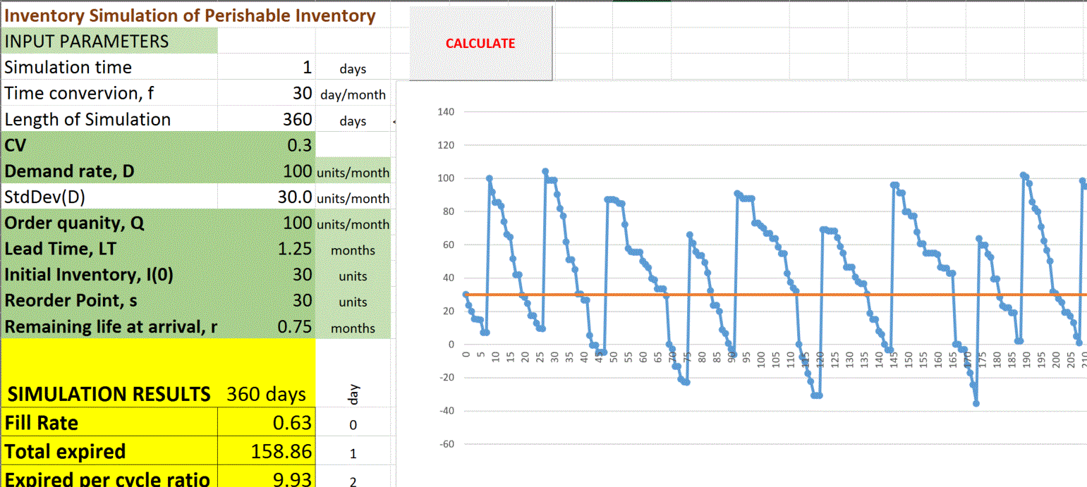The height and width of the screenshot is (487, 1087).
Task: Select the Initial Inventory value cell
Action: point(267,276)
